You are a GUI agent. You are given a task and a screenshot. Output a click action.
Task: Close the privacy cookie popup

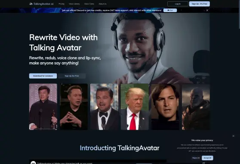point(233,136)
